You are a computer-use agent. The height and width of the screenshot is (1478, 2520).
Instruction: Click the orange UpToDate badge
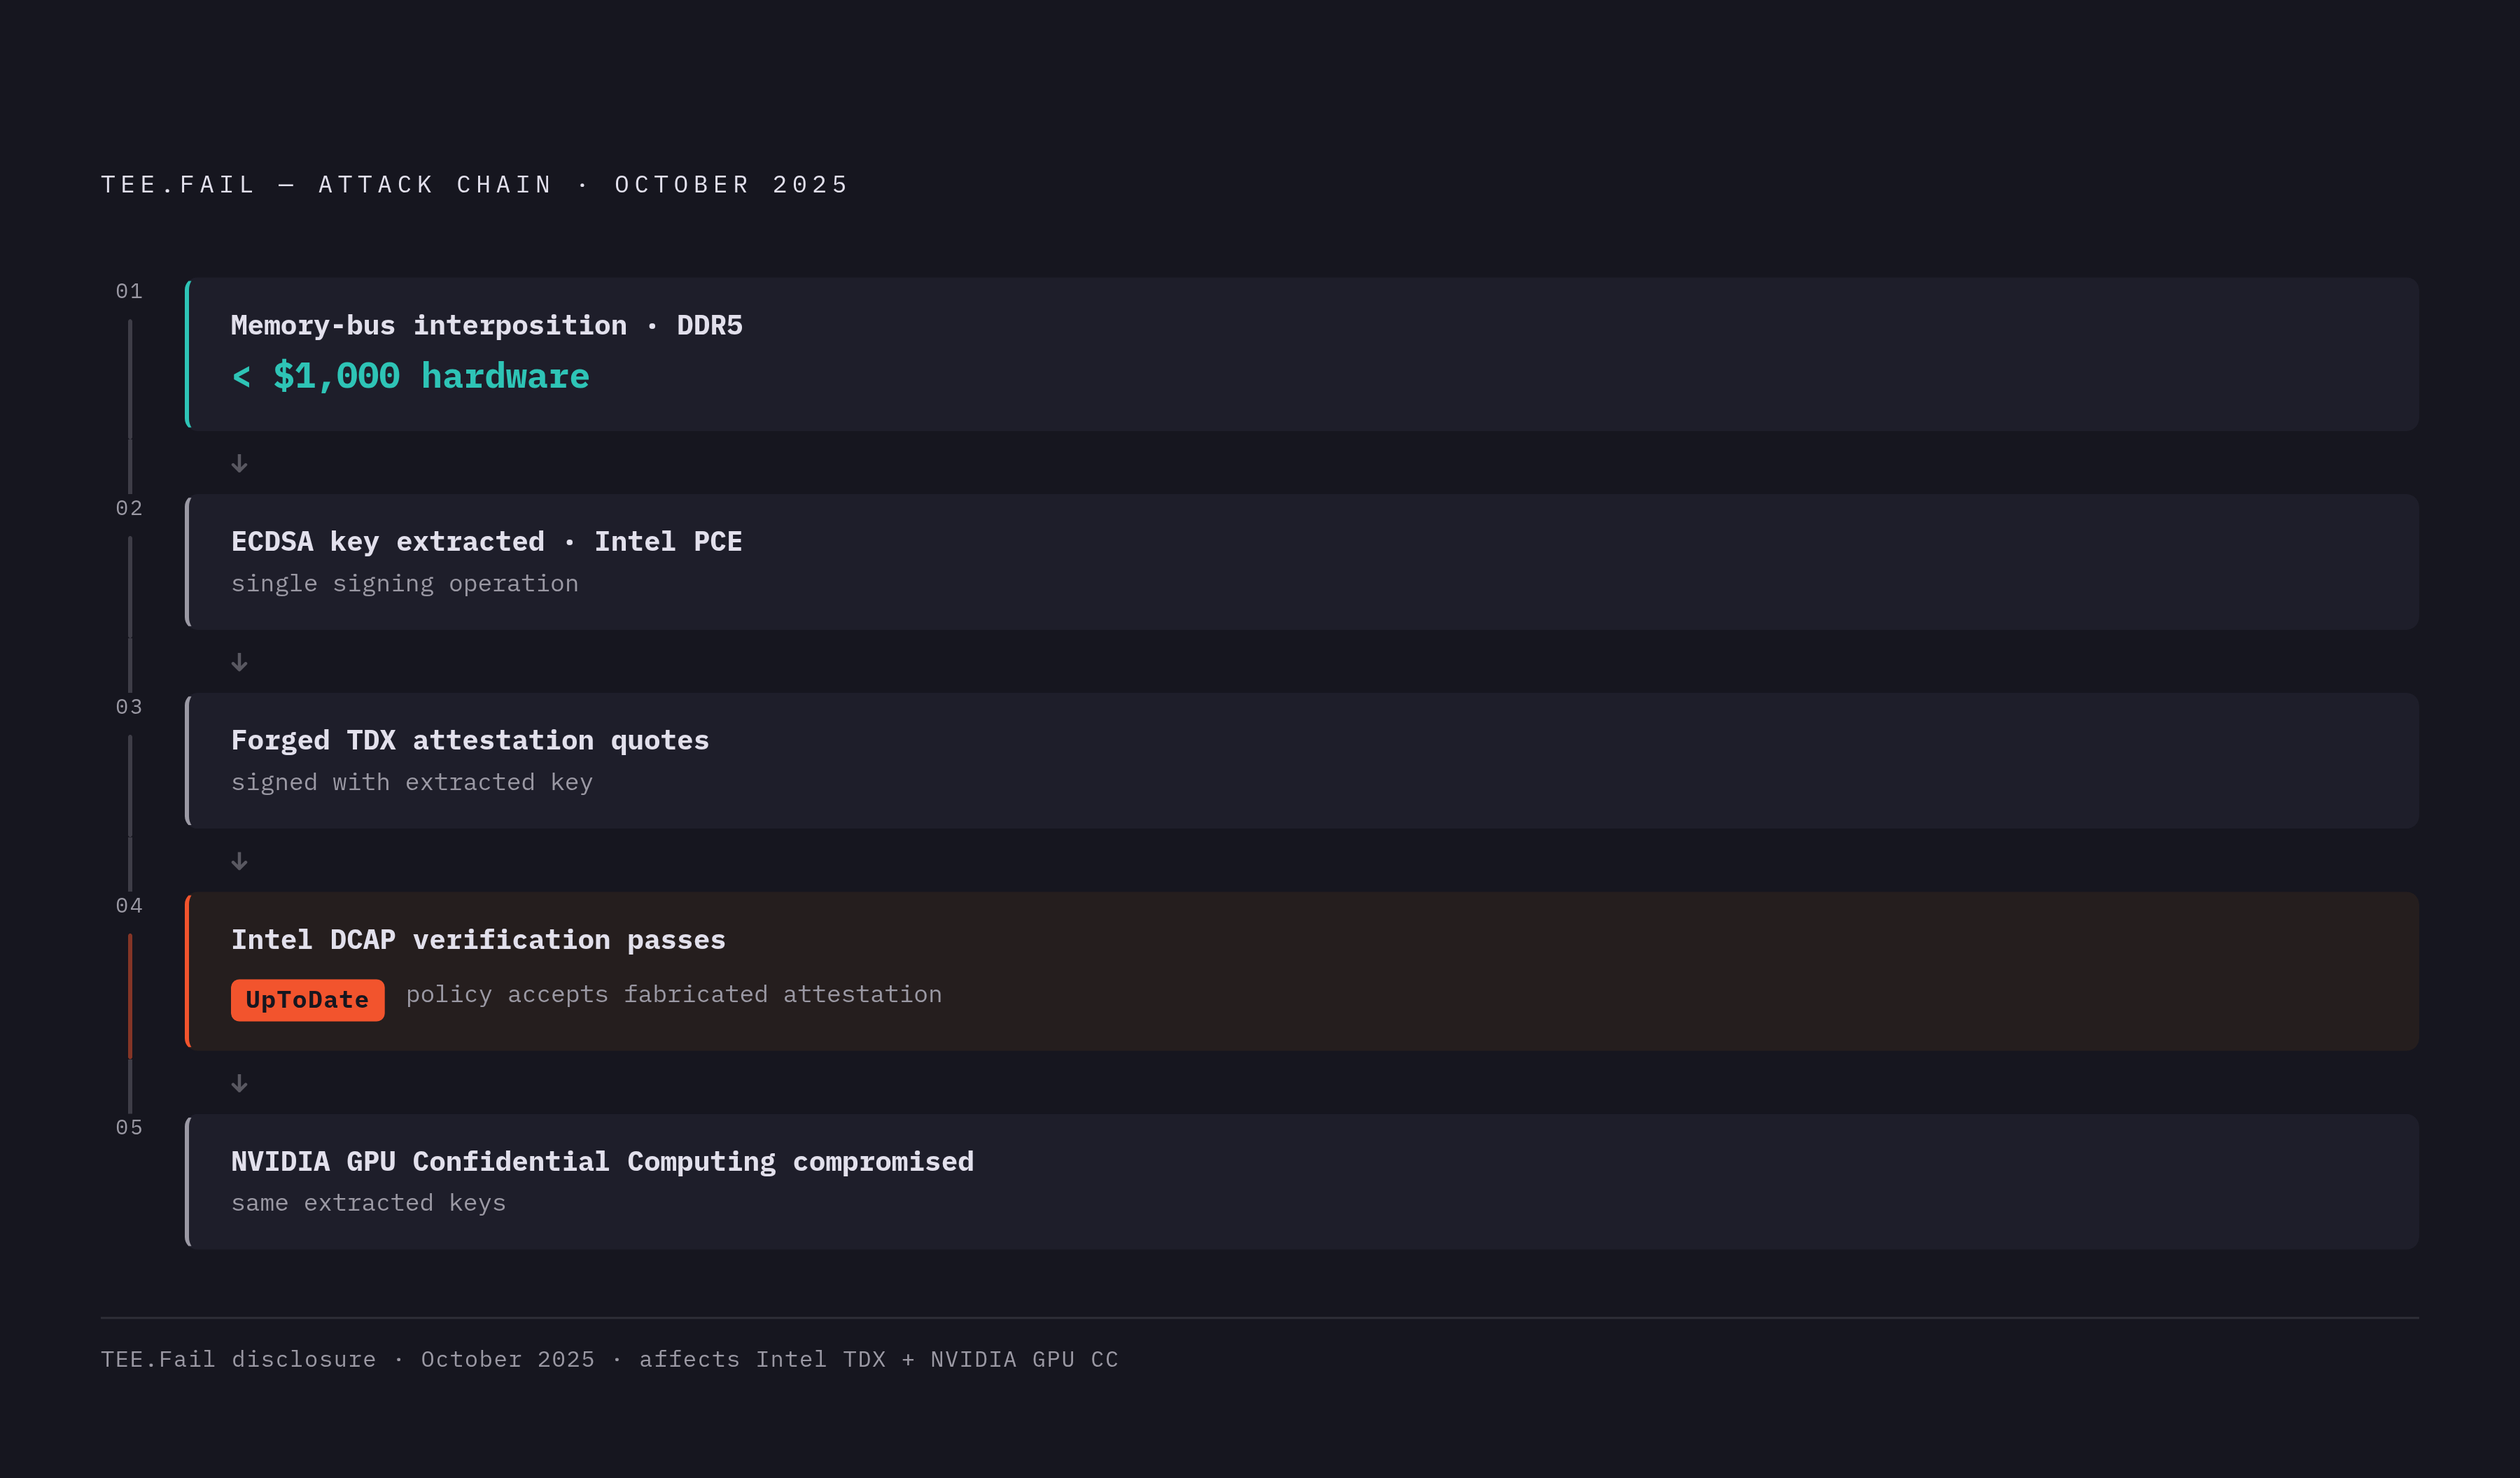click(307, 1000)
